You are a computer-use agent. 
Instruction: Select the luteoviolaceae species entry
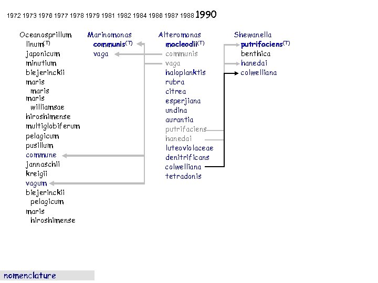pyautogui.click(x=189, y=148)
